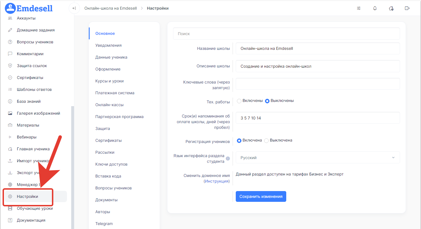This screenshot has height=229, width=421.
Task: Click the badge icon for Сертификаты in the sidebar
Action: (10, 78)
